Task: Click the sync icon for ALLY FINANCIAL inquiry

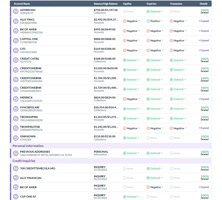Action: (x=16, y=178)
